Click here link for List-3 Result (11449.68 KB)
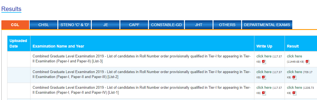 (x=294, y=56)
